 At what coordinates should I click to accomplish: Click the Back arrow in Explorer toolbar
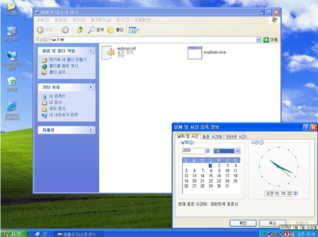[x=40, y=30]
